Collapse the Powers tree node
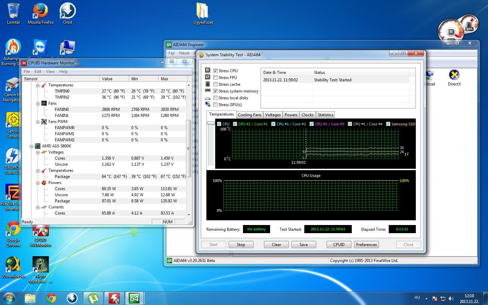488x305 pixels. coord(38,183)
